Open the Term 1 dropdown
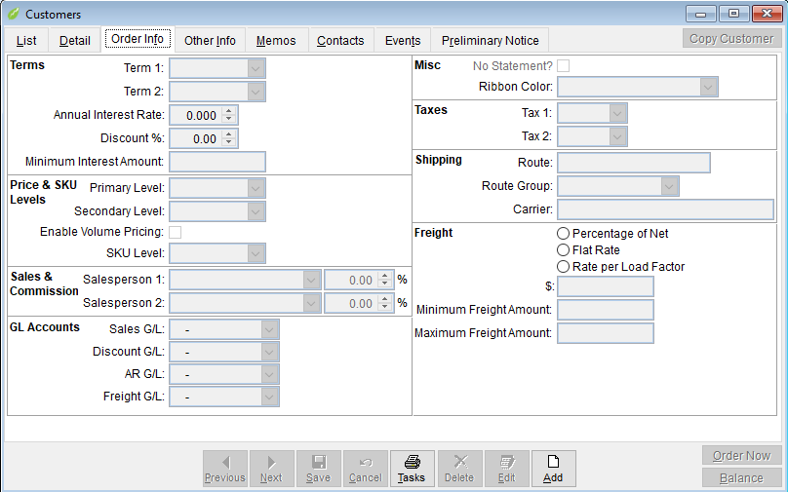Screen dimensions: 788x492 pos(256,68)
